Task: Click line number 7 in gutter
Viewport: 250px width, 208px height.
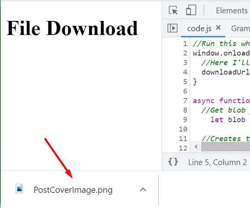Action: pyautogui.click(x=185, y=101)
